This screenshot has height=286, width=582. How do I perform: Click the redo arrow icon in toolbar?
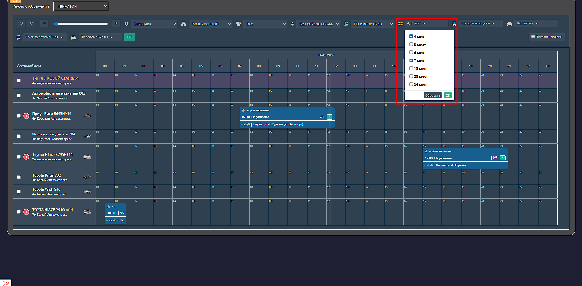click(31, 23)
